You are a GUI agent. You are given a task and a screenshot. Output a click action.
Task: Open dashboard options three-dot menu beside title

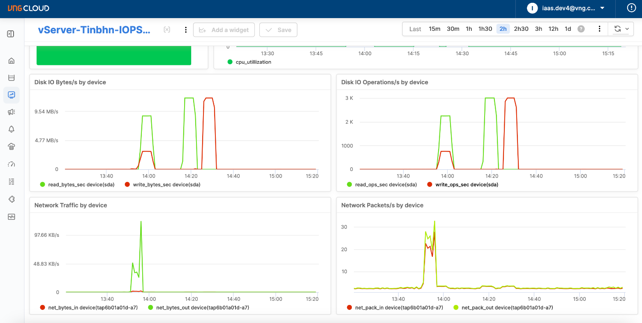coord(186,30)
